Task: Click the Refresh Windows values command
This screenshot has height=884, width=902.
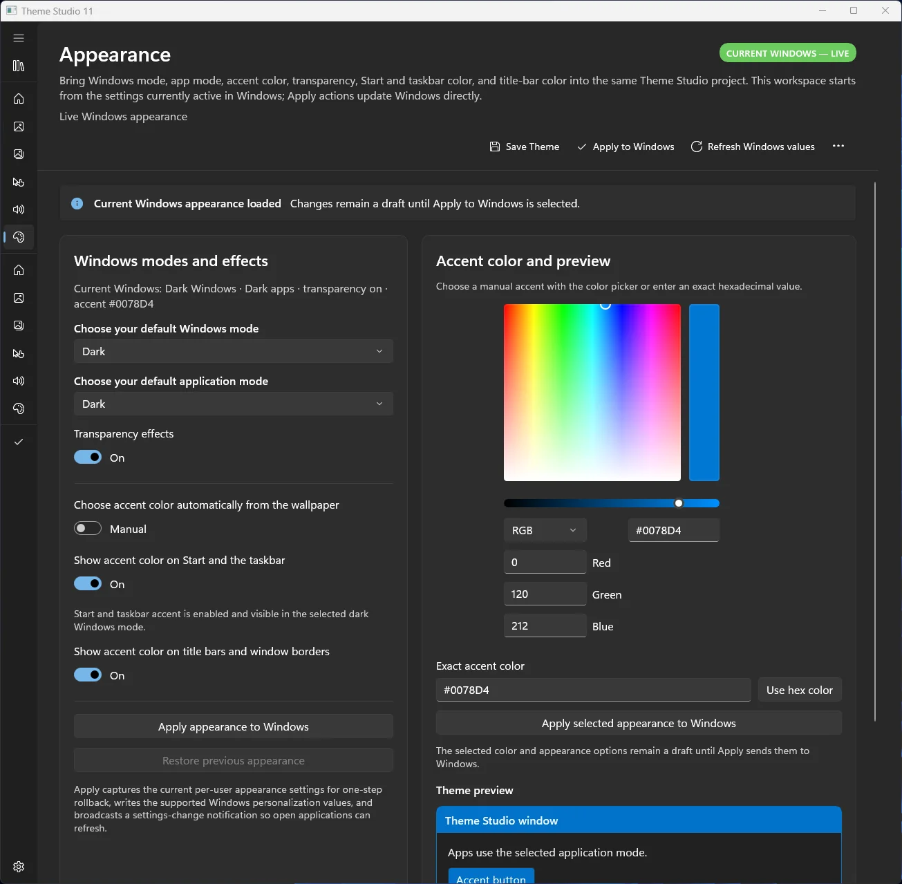Action: pyautogui.click(x=753, y=147)
